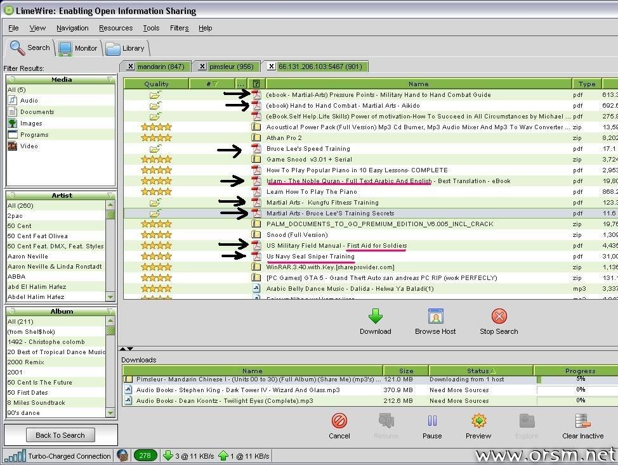Open the Navigation menu
The width and height of the screenshot is (618, 465).
(x=72, y=28)
